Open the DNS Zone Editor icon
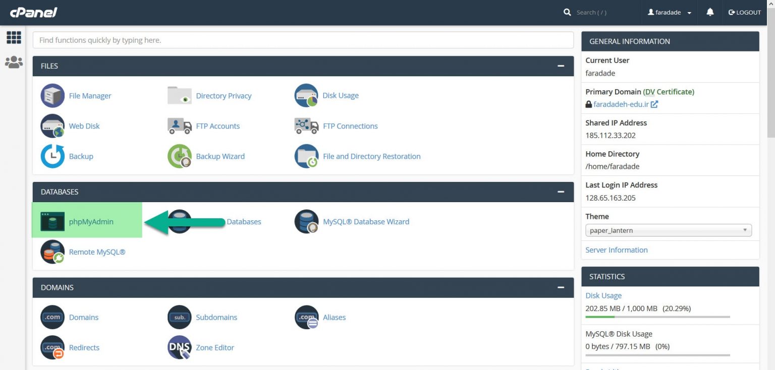This screenshot has height=370, width=775. 180,348
